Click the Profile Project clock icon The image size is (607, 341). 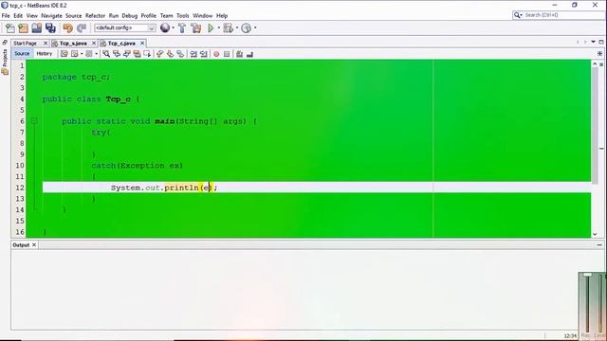coord(246,27)
